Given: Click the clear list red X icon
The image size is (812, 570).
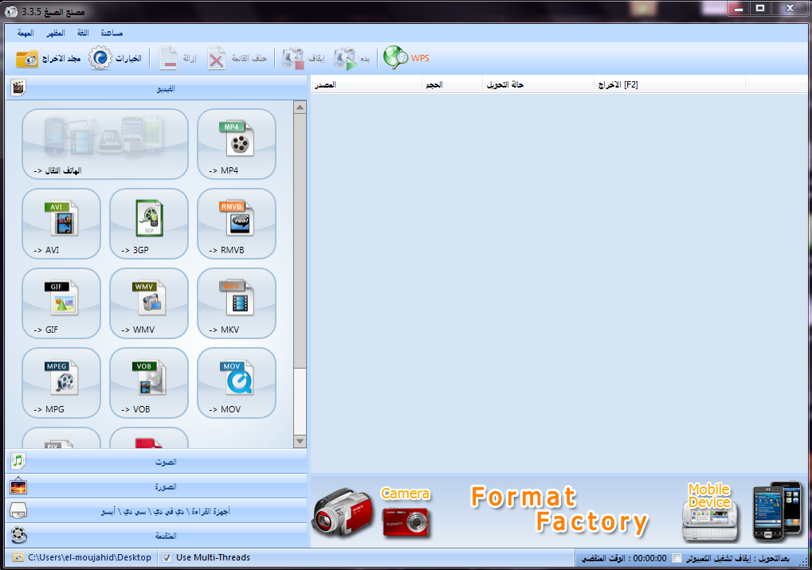Looking at the screenshot, I should [x=217, y=58].
